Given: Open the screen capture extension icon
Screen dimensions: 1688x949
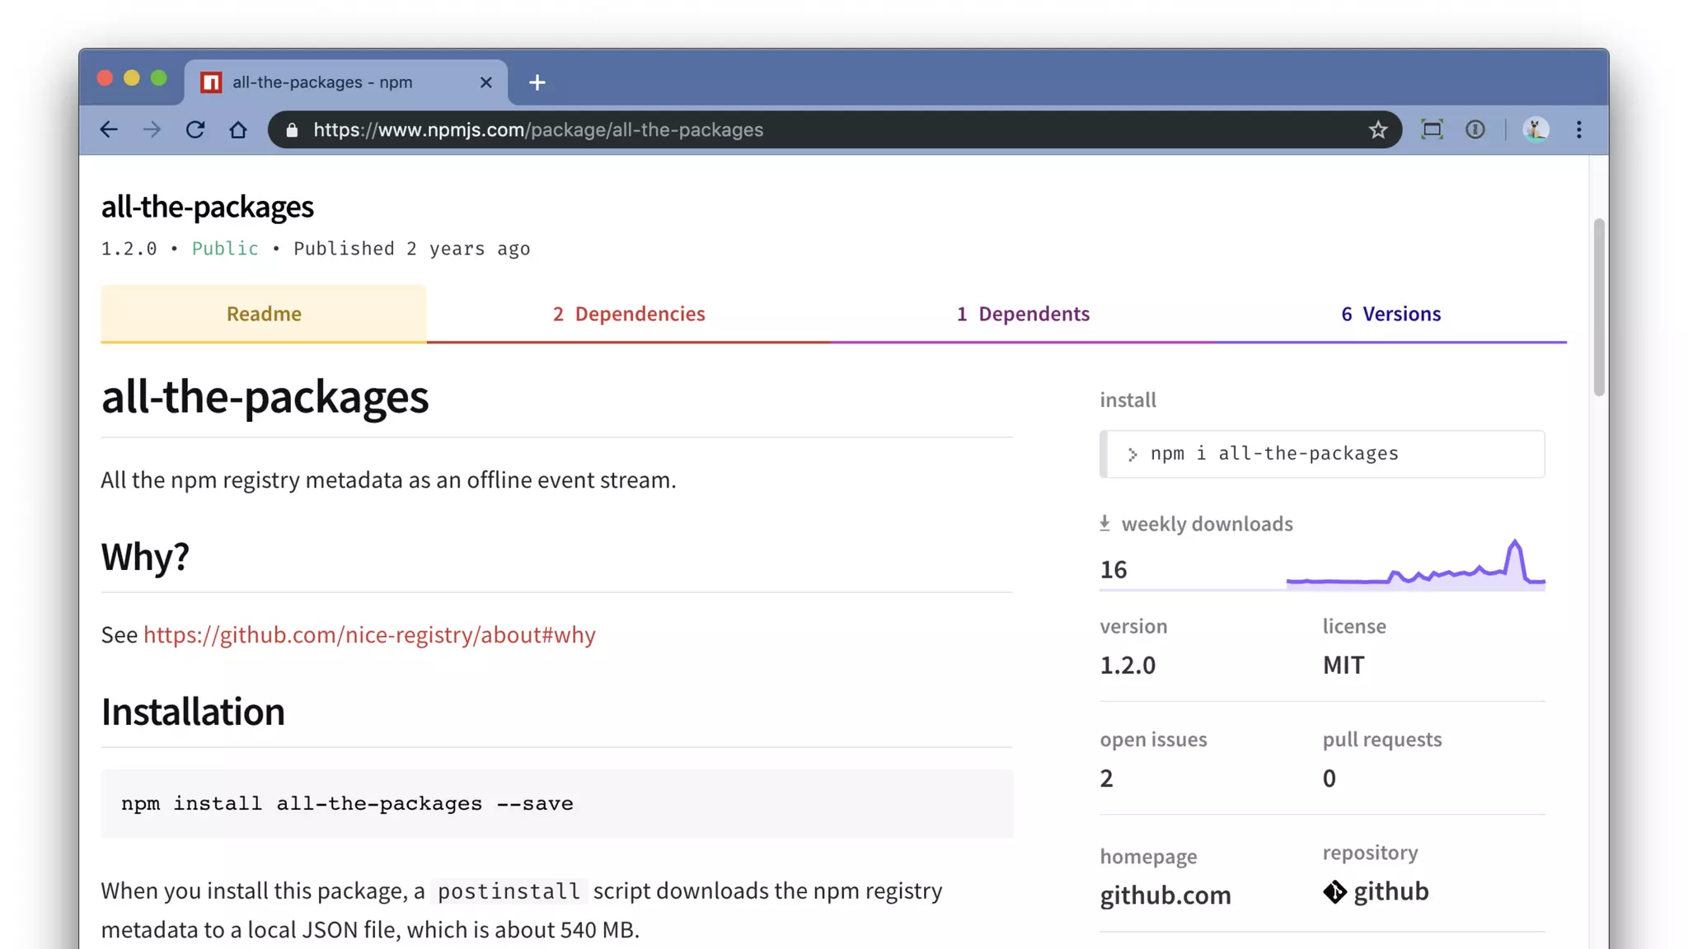Looking at the screenshot, I should (1432, 129).
